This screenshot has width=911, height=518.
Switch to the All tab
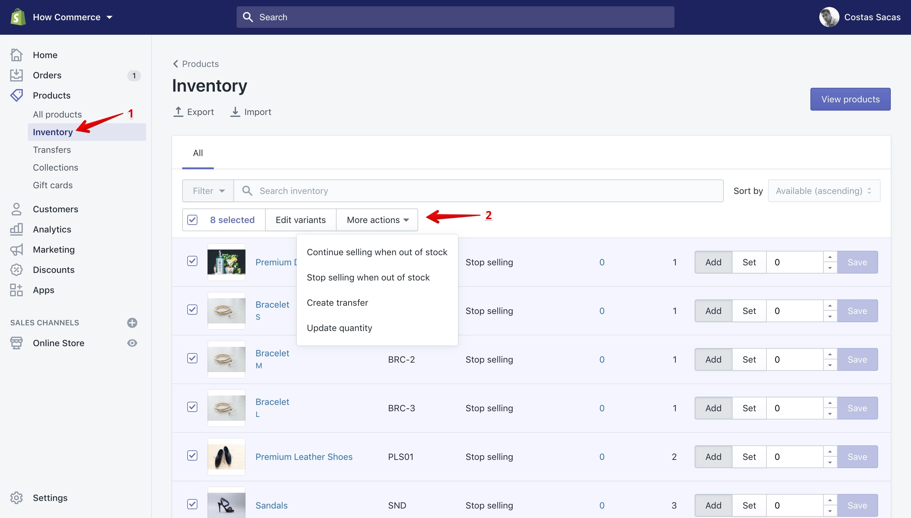(x=198, y=153)
